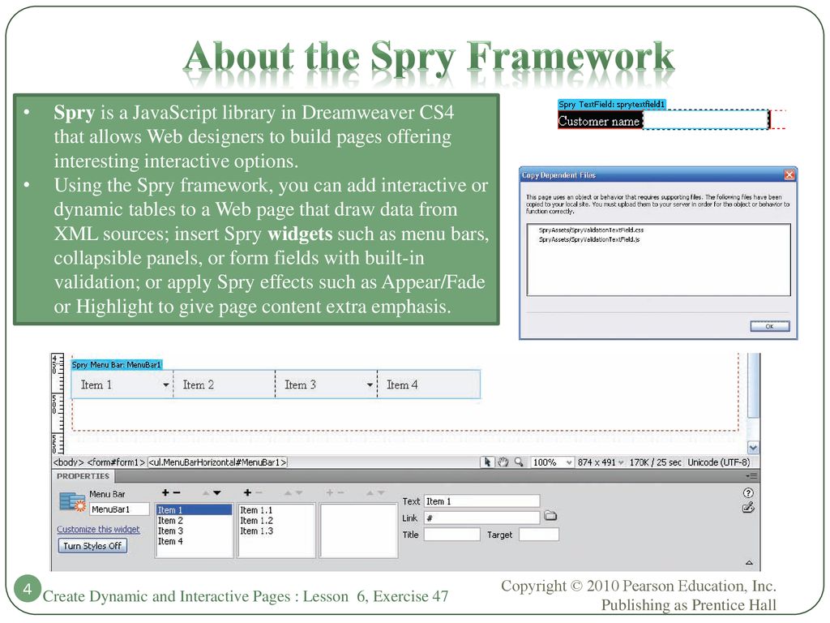Screen dimensions: 830x623
Task: Open the Properties panel options menu
Action: [x=751, y=476]
